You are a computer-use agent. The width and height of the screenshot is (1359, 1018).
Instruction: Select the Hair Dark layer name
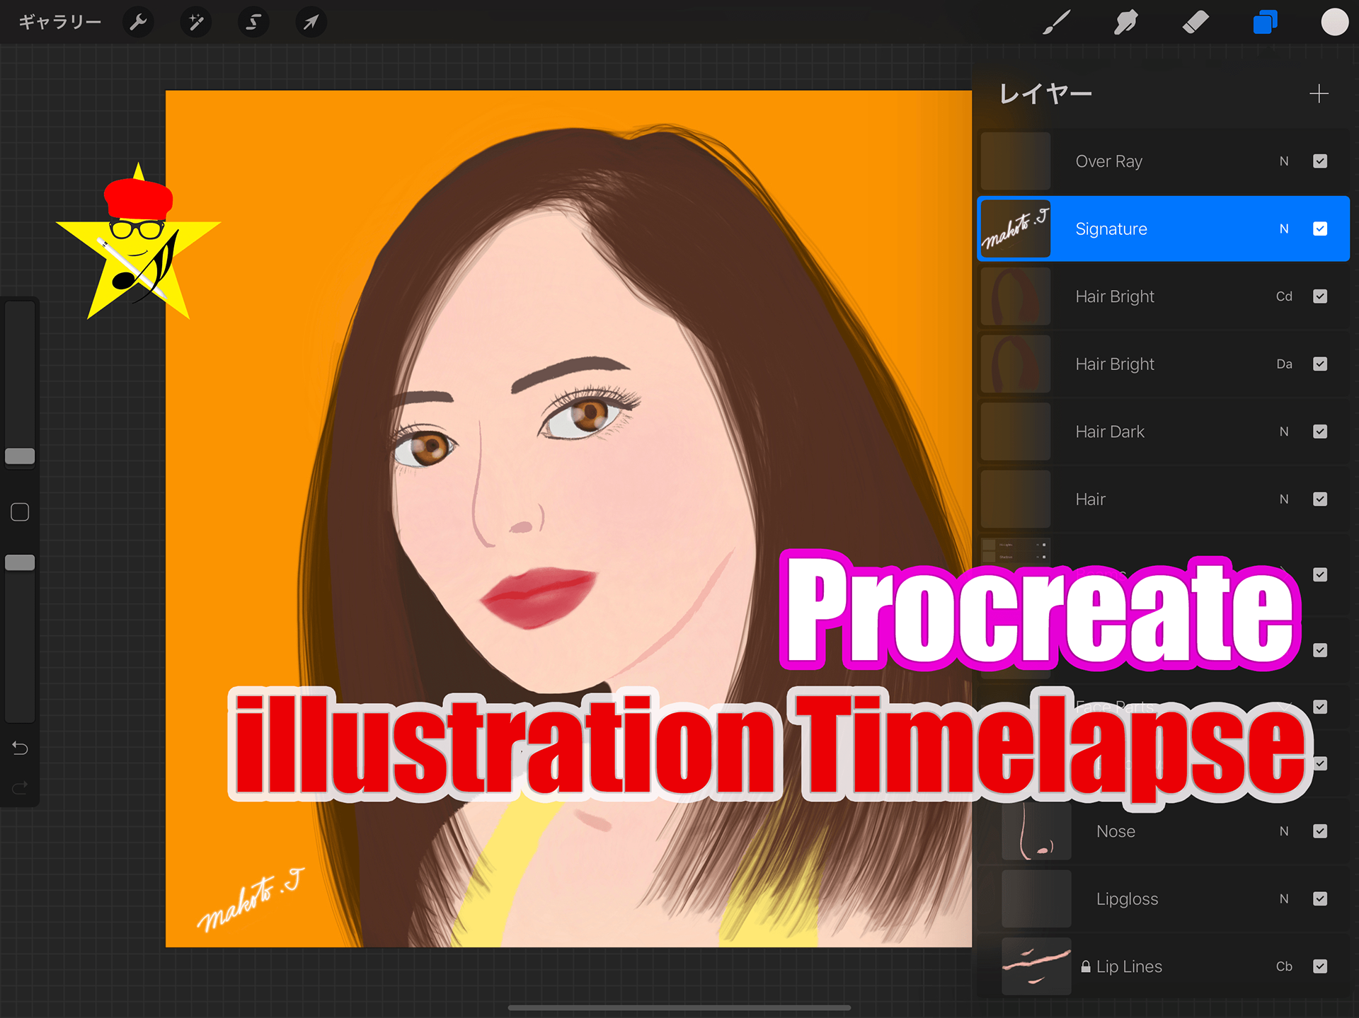pos(1110,432)
